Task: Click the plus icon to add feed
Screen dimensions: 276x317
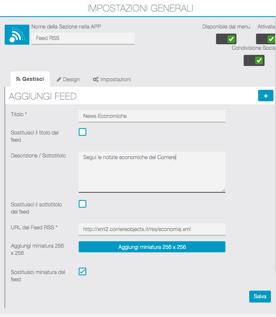Action: click(x=265, y=96)
